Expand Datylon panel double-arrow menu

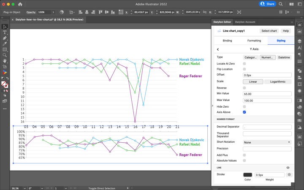click(292, 22)
